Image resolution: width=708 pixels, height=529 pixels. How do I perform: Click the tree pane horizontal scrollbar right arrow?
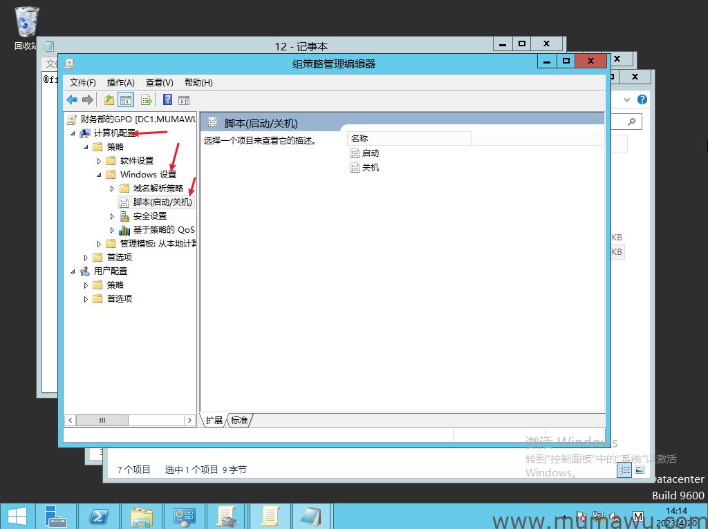point(190,420)
